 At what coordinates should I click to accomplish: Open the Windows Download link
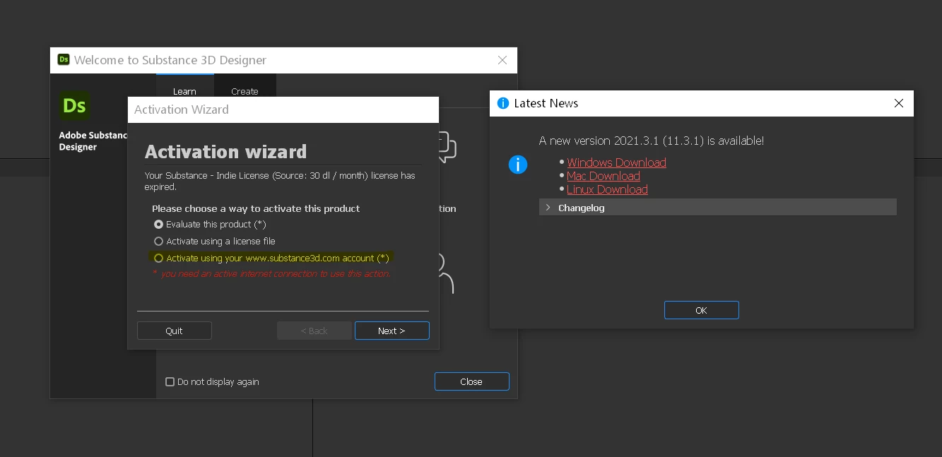tap(616, 162)
